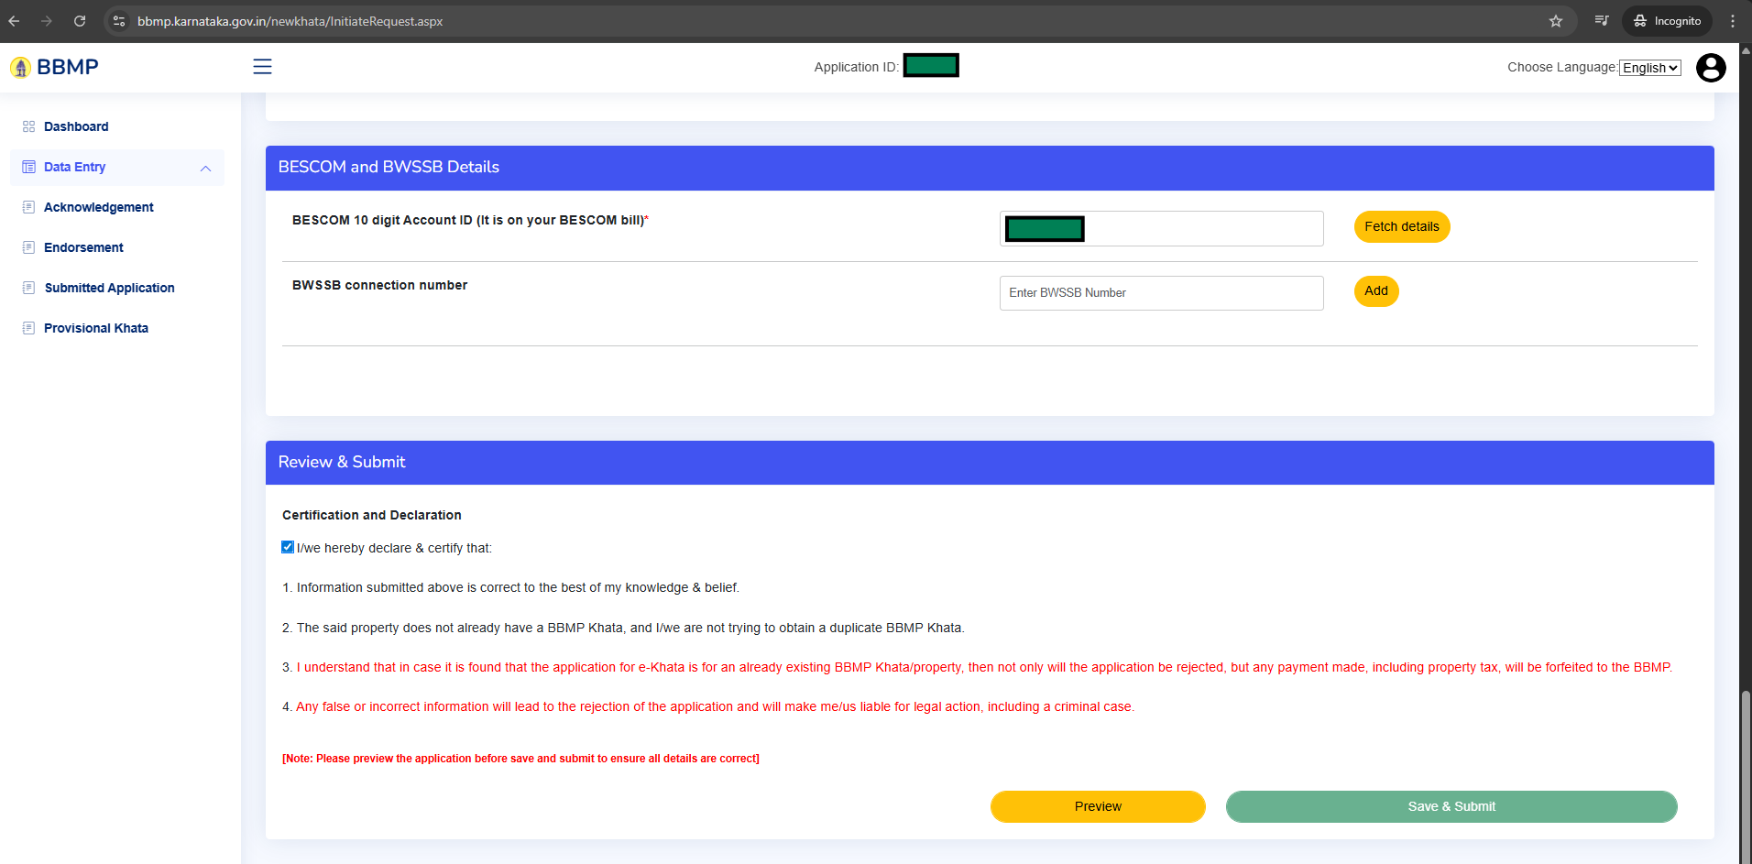Image resolution: width=1752 pixels, height=864 pixels.
Task: Click the Add button for BWSSB
Action: 1375,291
